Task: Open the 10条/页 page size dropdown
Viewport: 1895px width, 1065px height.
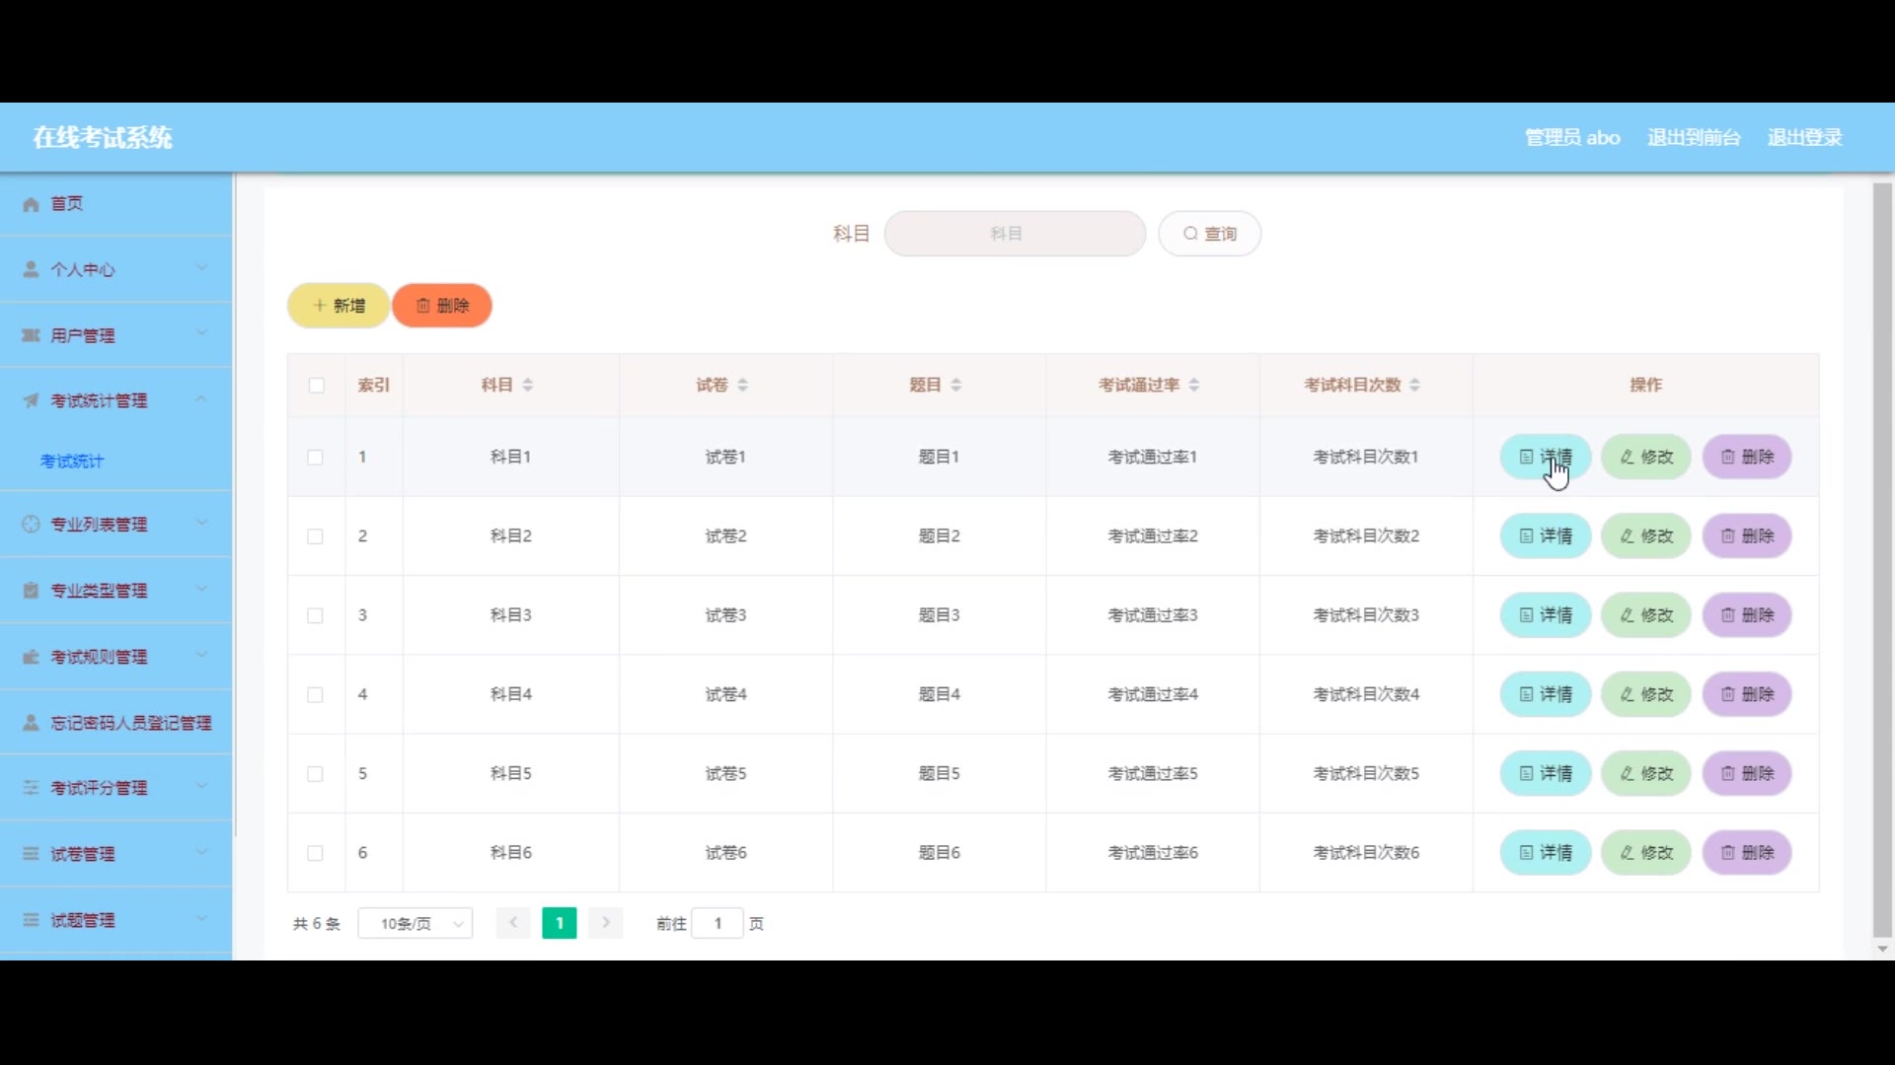Action: point(416,924)
